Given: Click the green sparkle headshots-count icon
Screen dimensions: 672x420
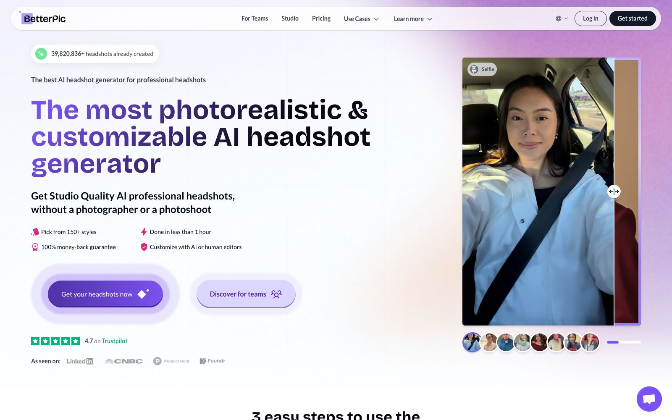Looking at the screenshot, I should (x=41, y=54).
